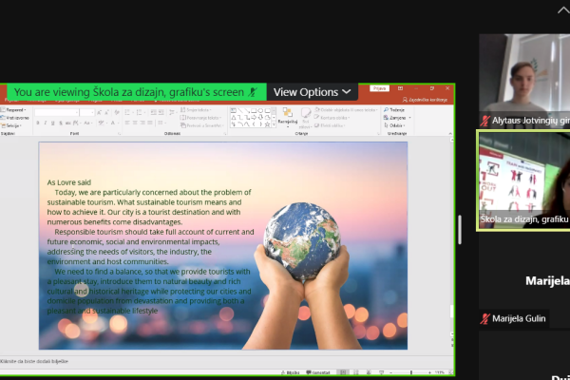
Task: Center align text
Action: coord(135,123)
